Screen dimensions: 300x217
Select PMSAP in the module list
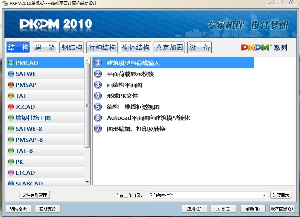tap(45, 85)
